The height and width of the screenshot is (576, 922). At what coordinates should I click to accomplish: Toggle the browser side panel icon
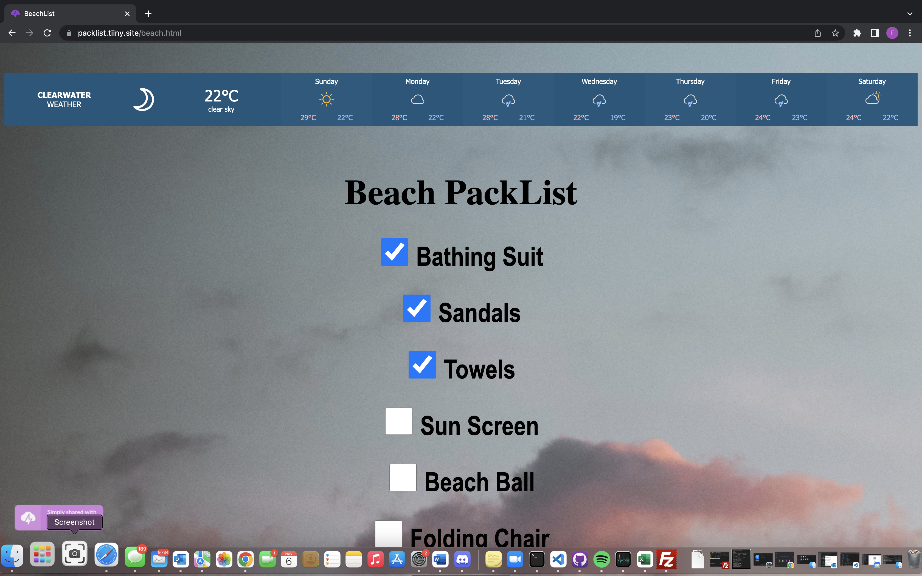click(875, 33)
